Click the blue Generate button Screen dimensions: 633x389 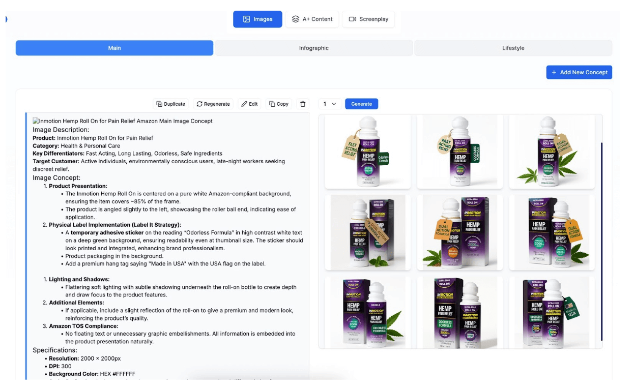click(361, 104)
